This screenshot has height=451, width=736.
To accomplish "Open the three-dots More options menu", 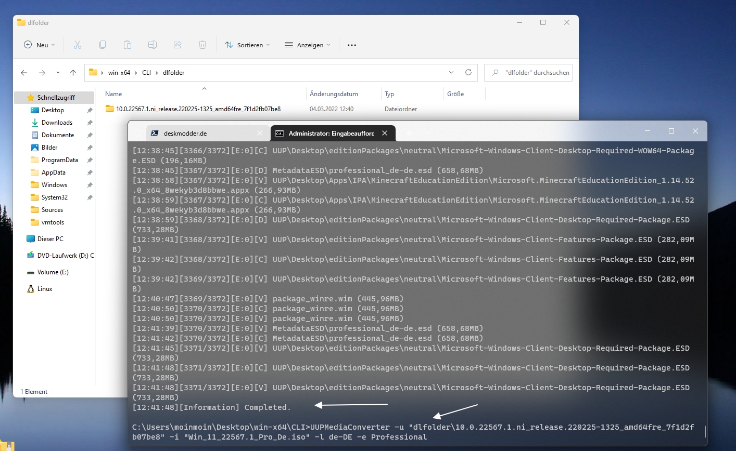I will pyautogui.click(x=352, y=45).
